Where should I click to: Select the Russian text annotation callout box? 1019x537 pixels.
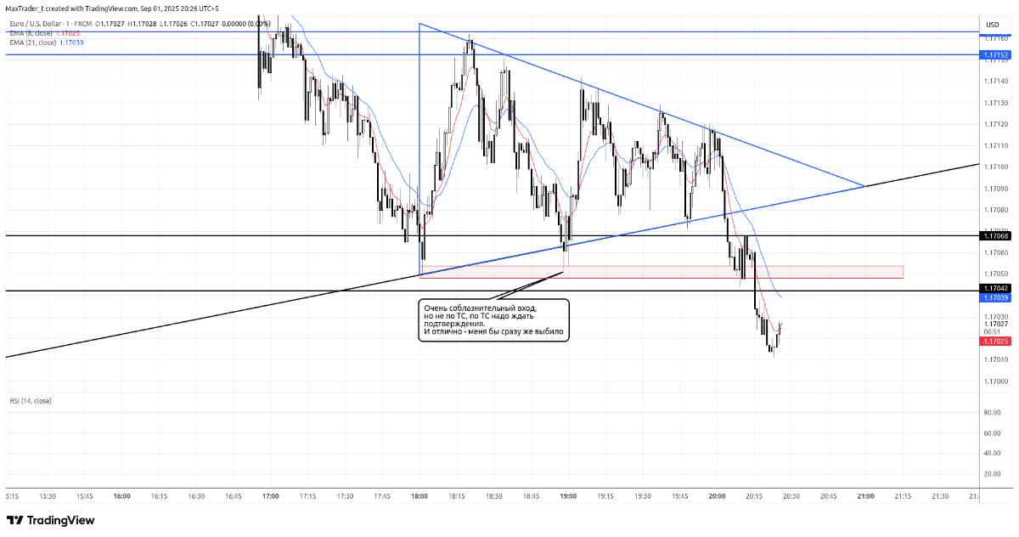(493, 320)
